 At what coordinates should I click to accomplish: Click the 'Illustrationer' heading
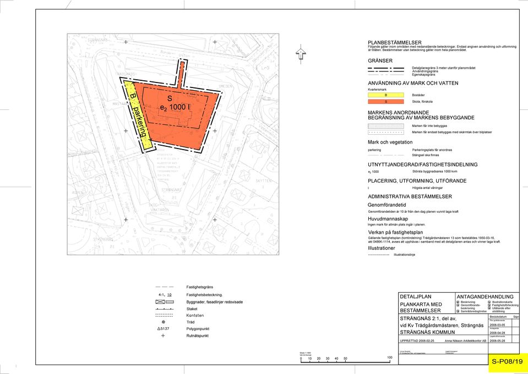tap(382, 248)
